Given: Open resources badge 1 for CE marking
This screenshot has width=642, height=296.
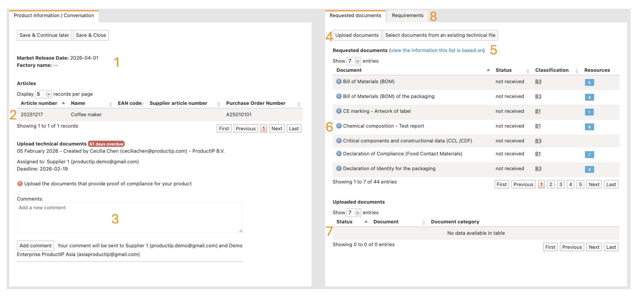Looking at the screenshot, I should (589, 112).
